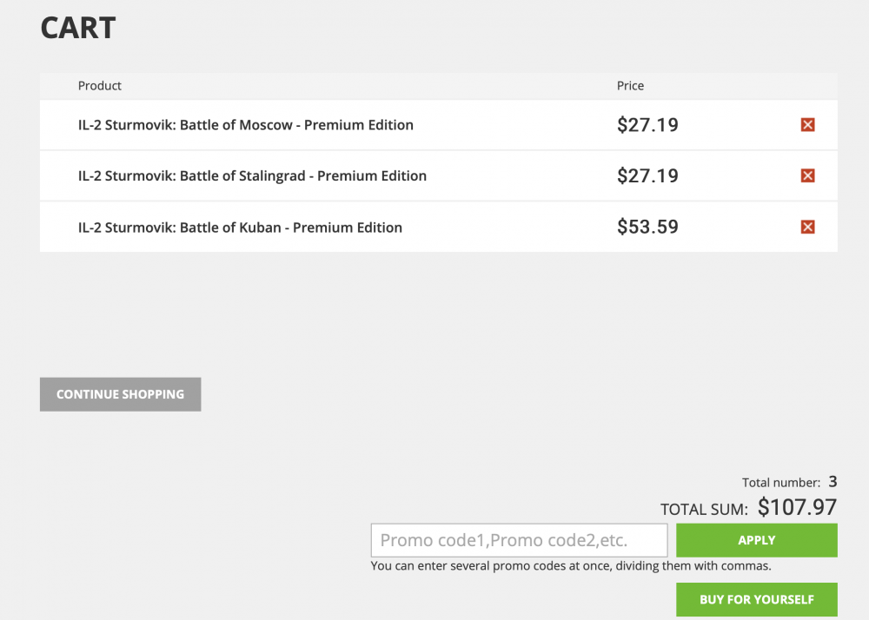The height and width of the screenshot is (620, 869).
Task: Click the Battle of Stalingrad product name
Action: pos(252,175)
